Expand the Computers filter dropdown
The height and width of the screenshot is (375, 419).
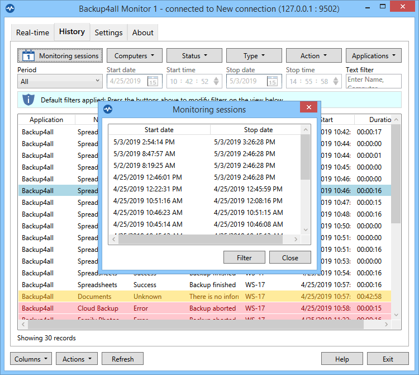point(136,55)
